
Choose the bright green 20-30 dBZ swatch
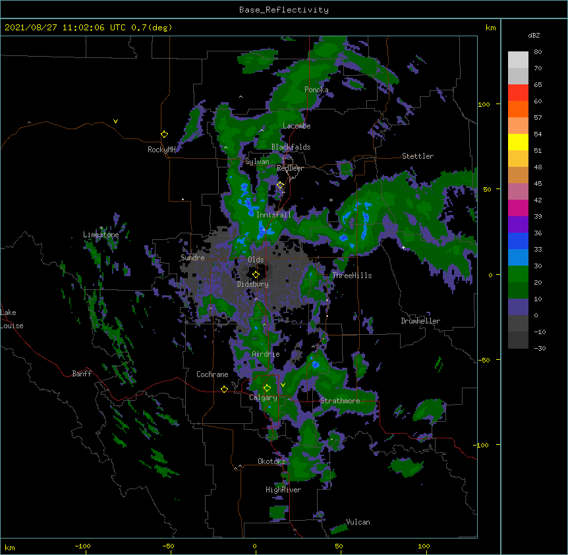tap(518, 274)
